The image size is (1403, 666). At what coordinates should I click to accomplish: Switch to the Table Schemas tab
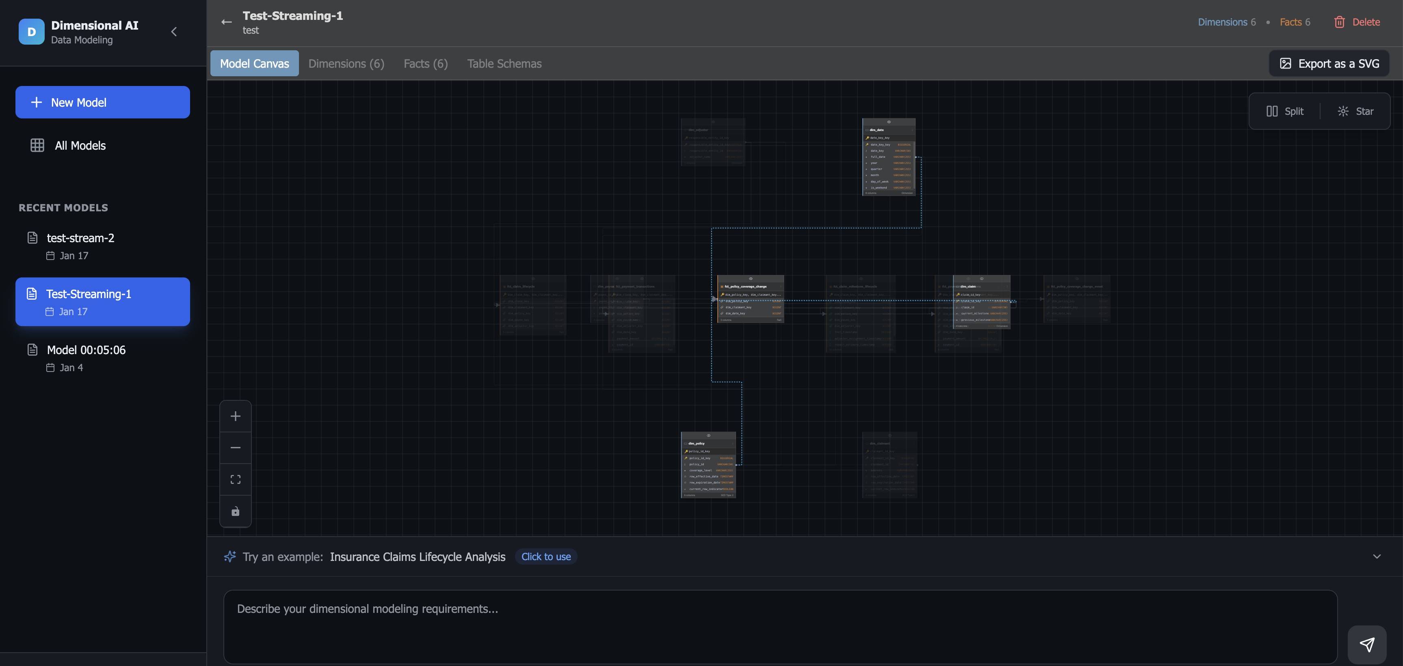coord(504,64)
